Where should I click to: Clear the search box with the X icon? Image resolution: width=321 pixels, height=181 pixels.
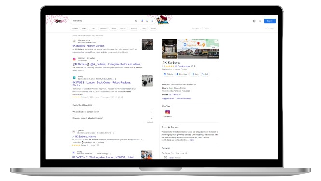136,21
